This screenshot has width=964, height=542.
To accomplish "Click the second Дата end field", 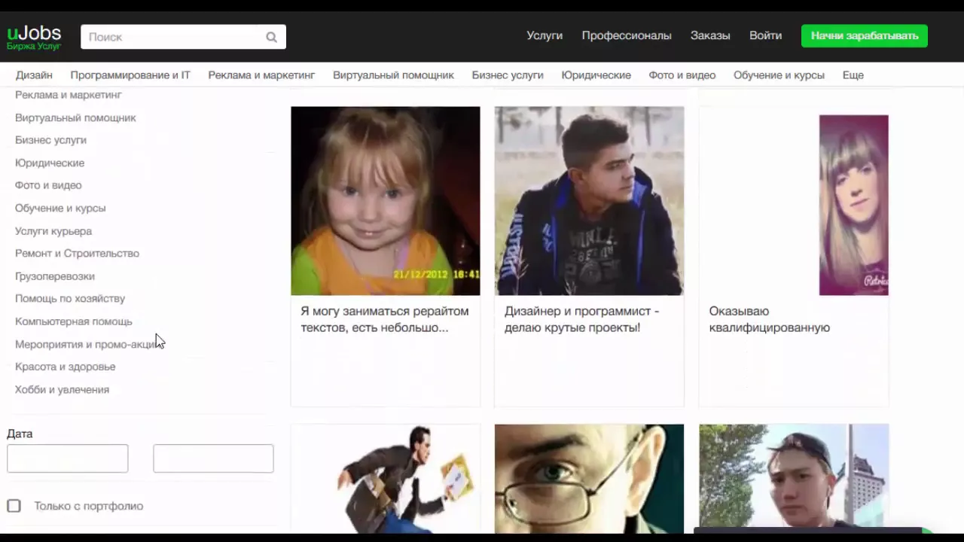I will (213, 458).
